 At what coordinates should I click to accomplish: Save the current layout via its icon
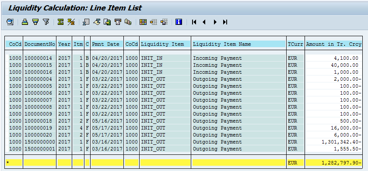click(164, 22)
